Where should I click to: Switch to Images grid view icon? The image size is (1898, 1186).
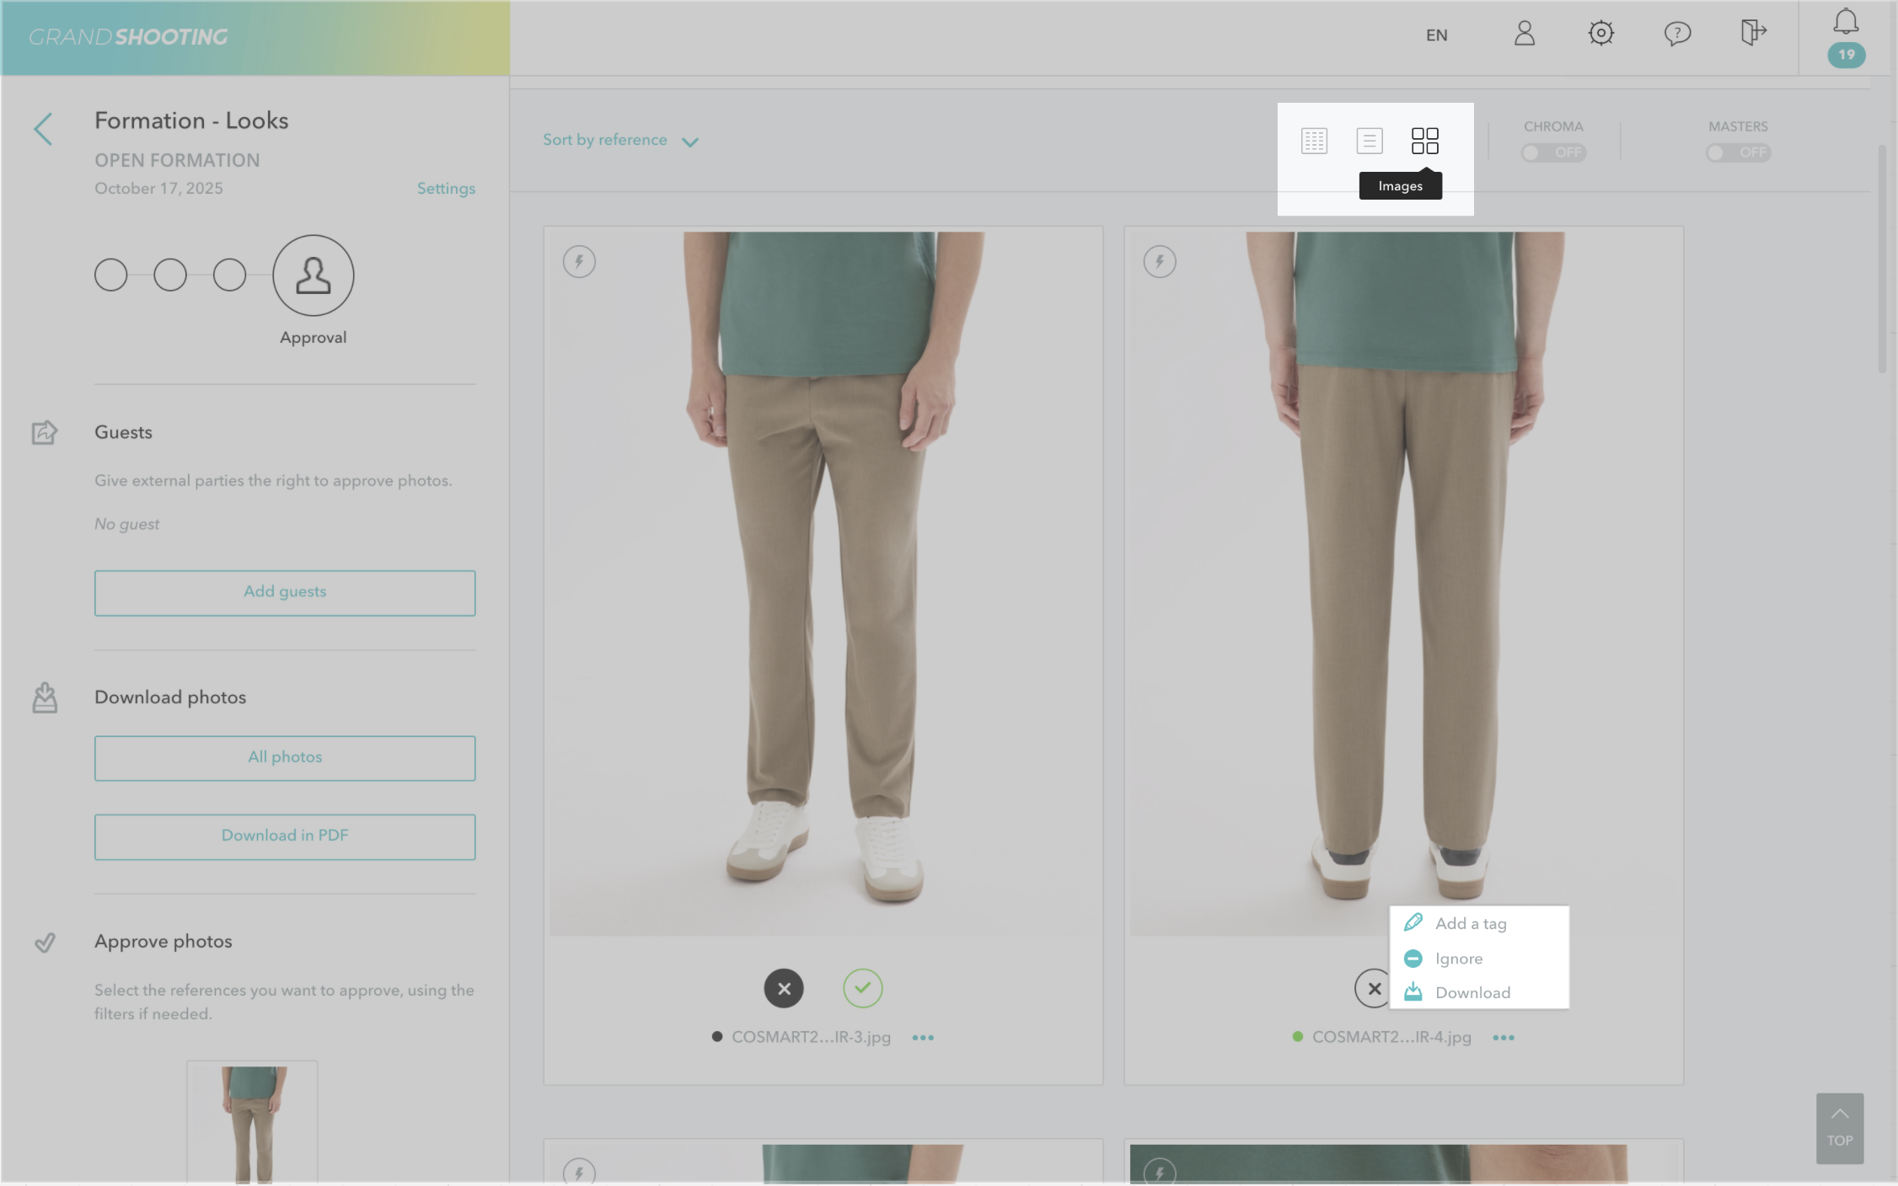coord(1424,141)
